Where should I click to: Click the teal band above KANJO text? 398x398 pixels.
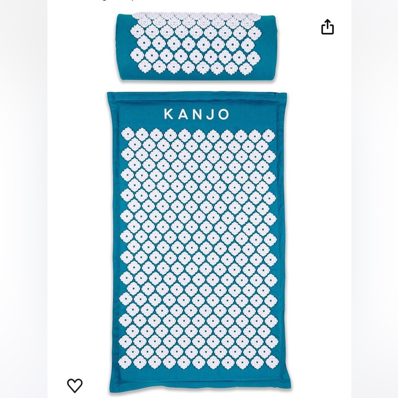(197, 100)
